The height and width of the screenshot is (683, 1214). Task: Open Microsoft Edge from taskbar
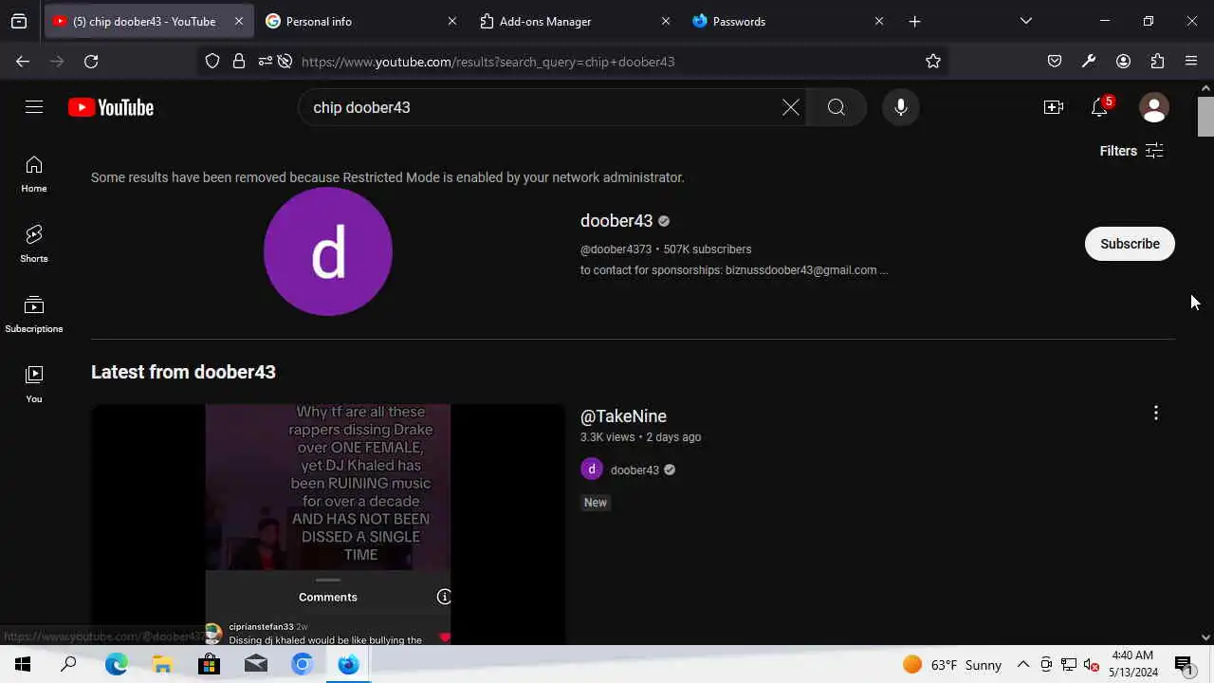116,664
